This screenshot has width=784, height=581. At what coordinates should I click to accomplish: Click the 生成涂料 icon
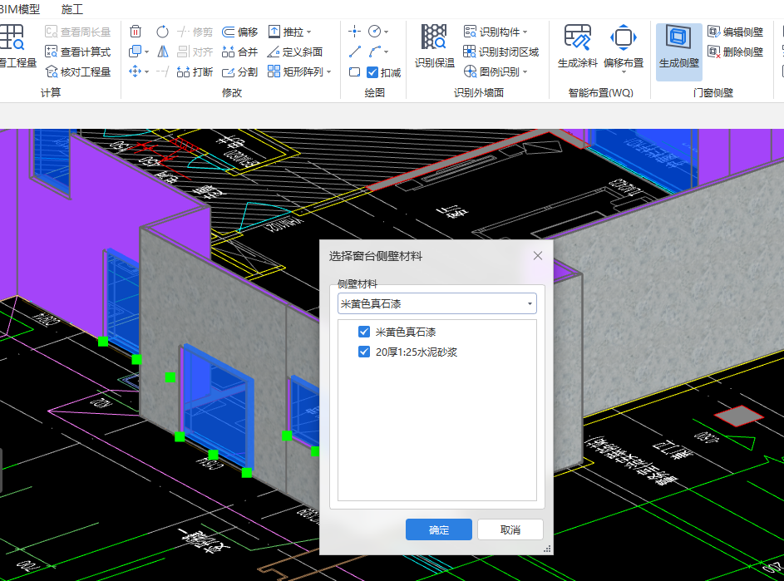[x=577, y=38]
